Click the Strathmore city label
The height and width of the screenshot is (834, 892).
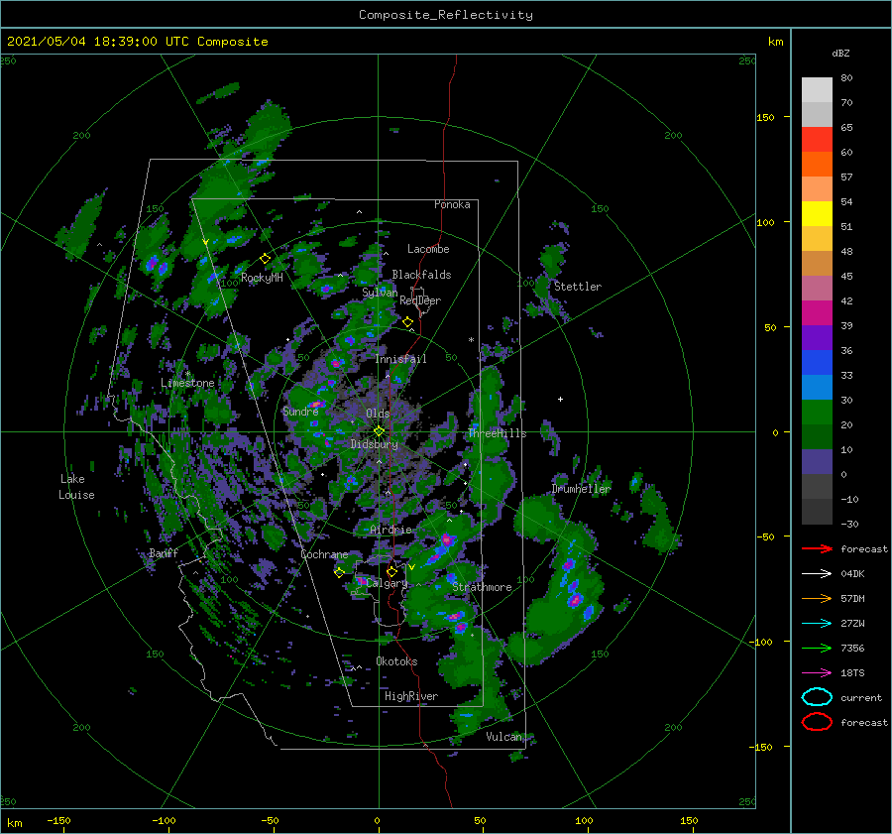[482, 587]
